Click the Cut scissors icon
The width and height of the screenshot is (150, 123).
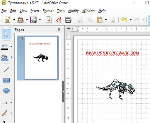click(80, 20)
